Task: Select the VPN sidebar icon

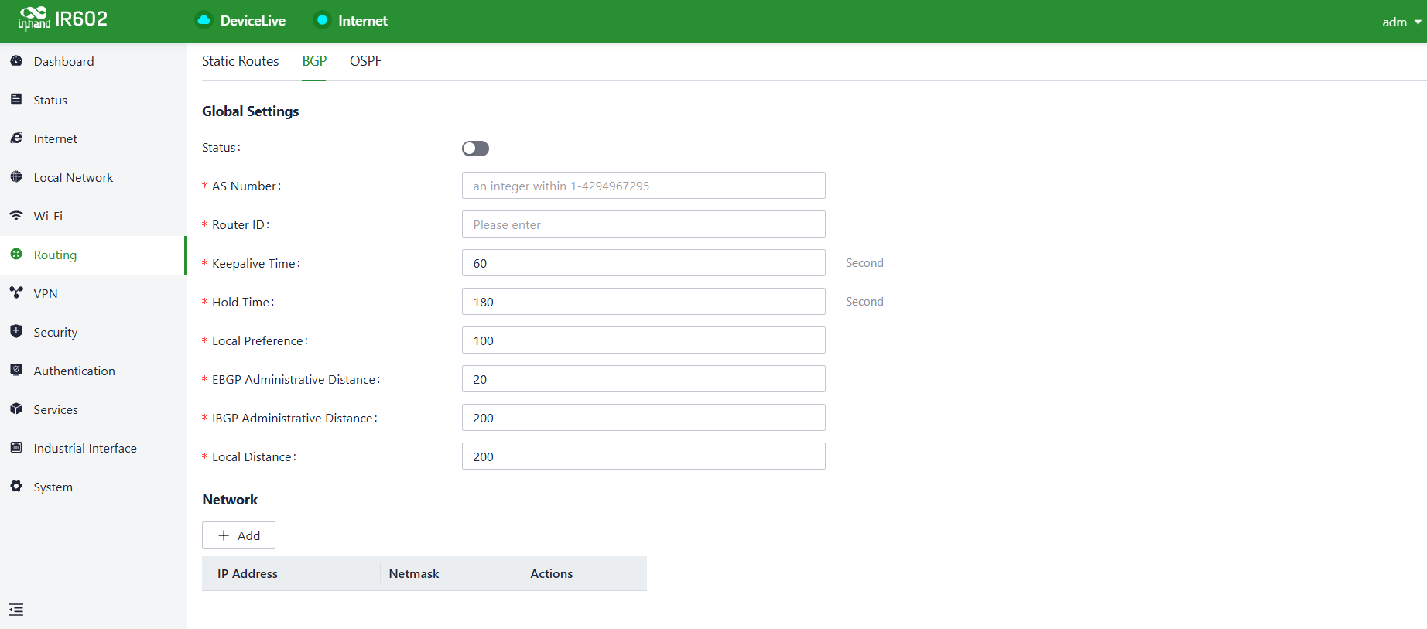Action: [16, 292]
